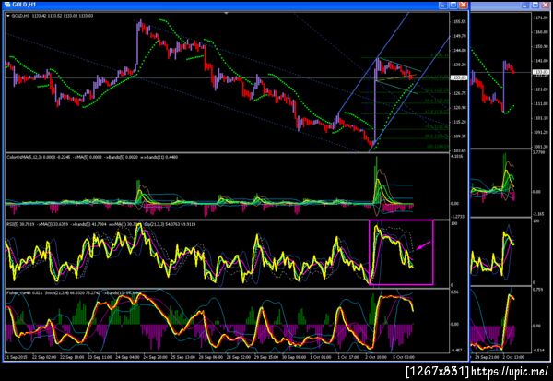
Task: Click the 24 Sep 20:00 time label
Action: (155, 357)
